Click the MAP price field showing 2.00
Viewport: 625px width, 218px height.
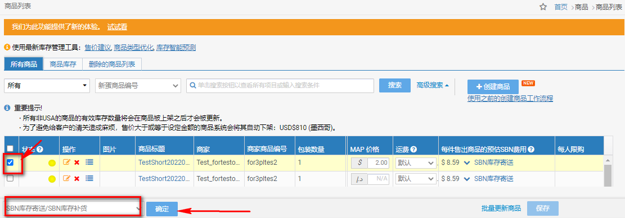pyautogui.click(x=378, y=163)
